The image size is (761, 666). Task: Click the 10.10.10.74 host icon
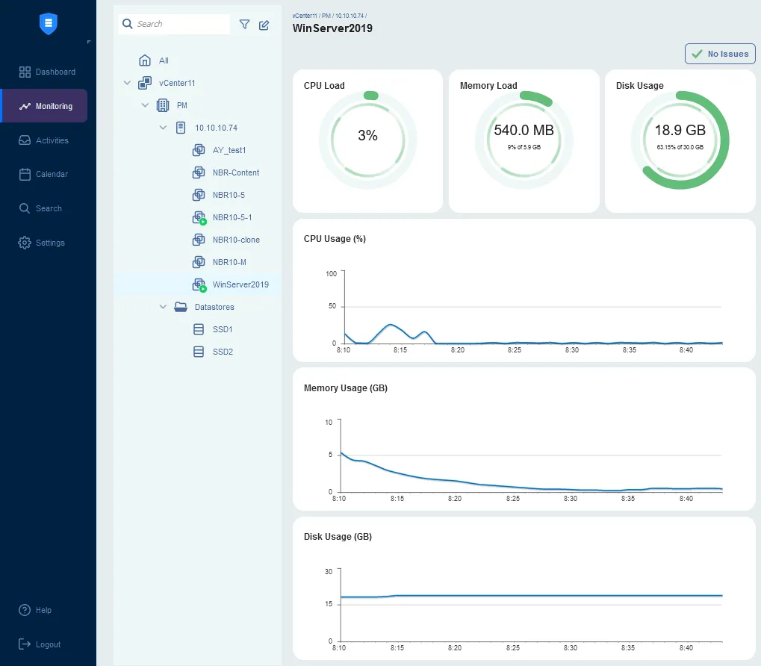pos(181,128)
